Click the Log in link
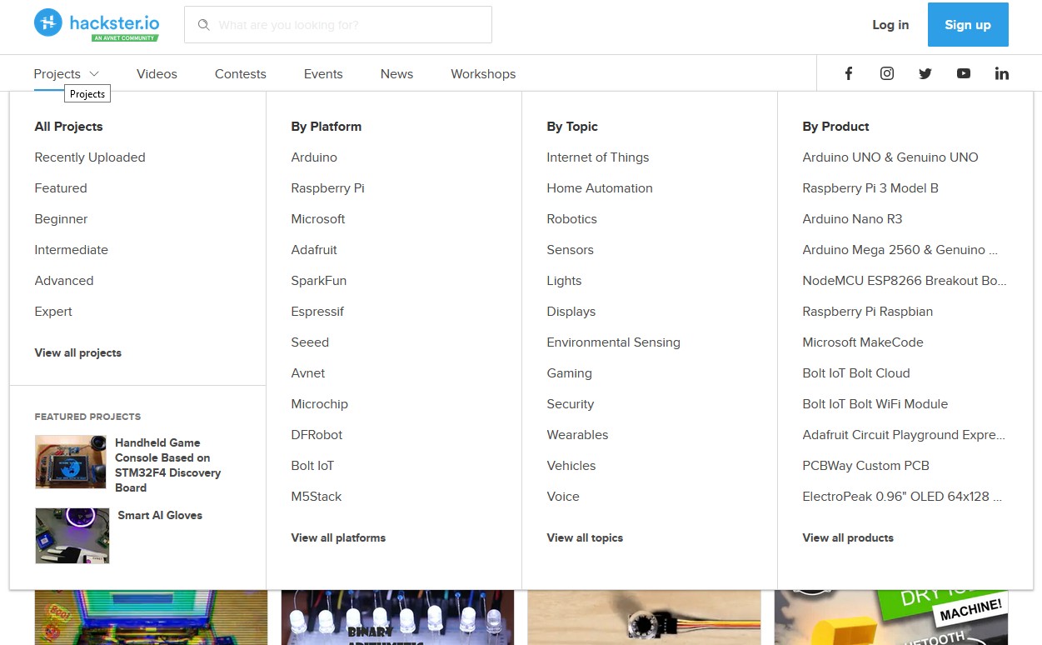Screen dimensions: 1042x645 tap(890, 25)
